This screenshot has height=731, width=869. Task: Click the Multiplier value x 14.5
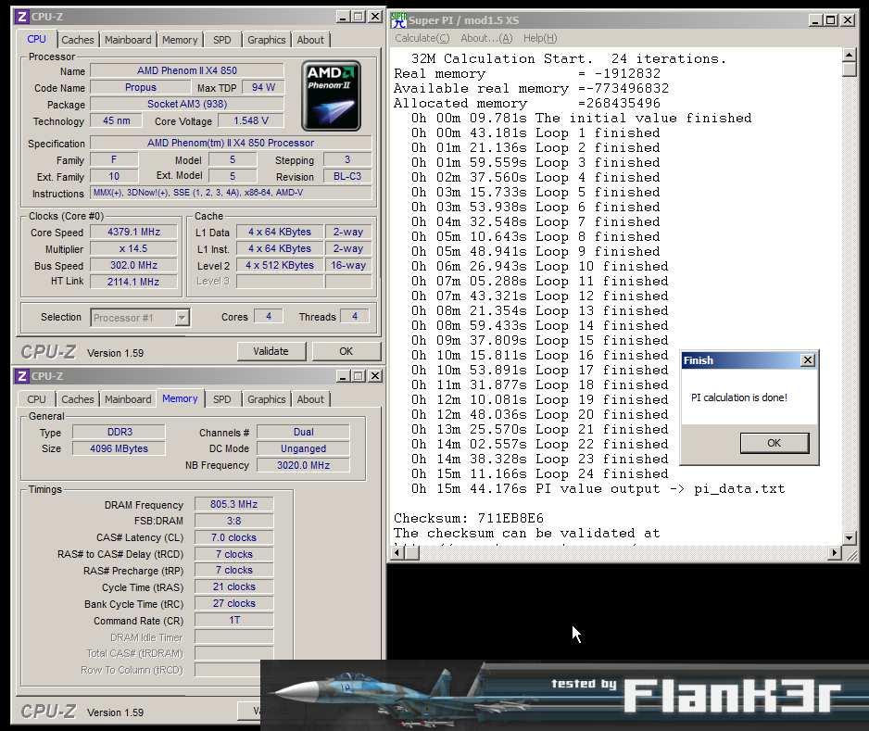tap(133, 249)
